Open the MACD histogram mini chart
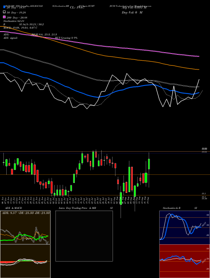Image resolution: width=210 pixels, height=278 pixels. click(25, 261)
